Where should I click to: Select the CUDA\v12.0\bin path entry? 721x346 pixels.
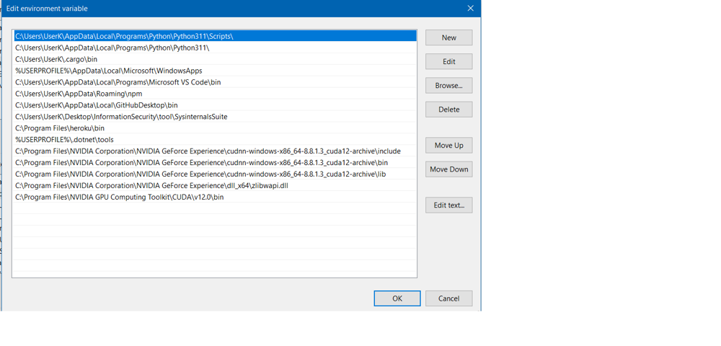pyautogui.click(x=215, y=197)
